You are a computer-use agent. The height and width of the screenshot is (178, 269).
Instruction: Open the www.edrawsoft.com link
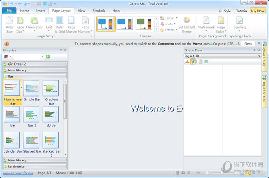click(18, 173)
